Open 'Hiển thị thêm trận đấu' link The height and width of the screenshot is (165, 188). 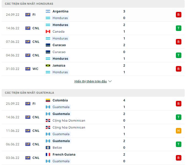[x=90, y=82]
